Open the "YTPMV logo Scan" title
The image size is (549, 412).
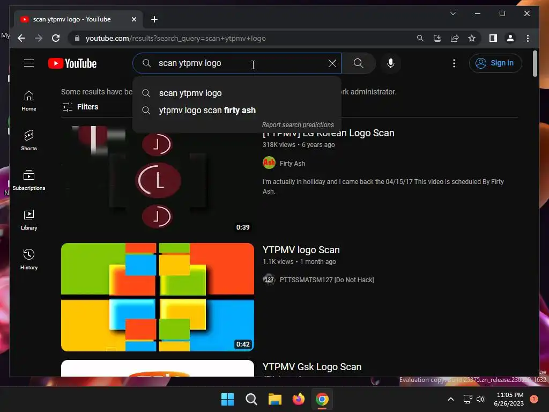pyautogui.click(x=301, y=250)
